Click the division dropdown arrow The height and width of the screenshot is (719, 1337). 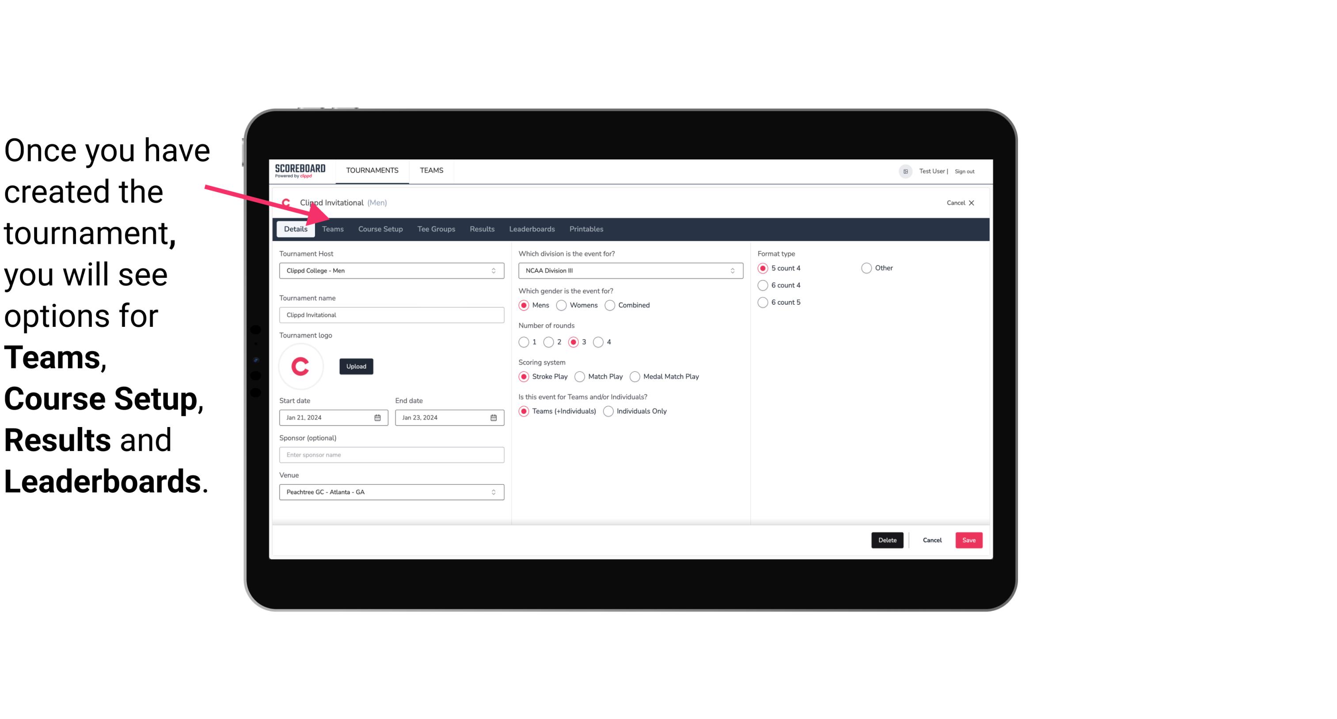pos(729,270)
